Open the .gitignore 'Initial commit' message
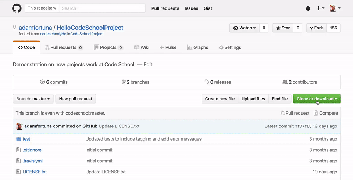Viewport: 353px width, 180px height. pyautogui.click(x=99, y=150)
